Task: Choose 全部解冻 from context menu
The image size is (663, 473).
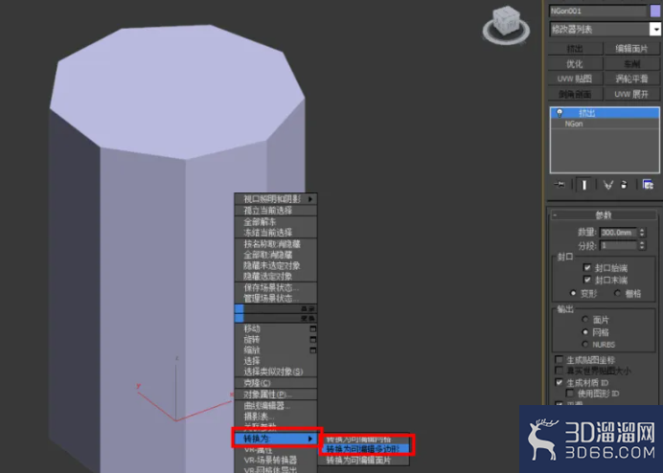Action: click(276, 222)
